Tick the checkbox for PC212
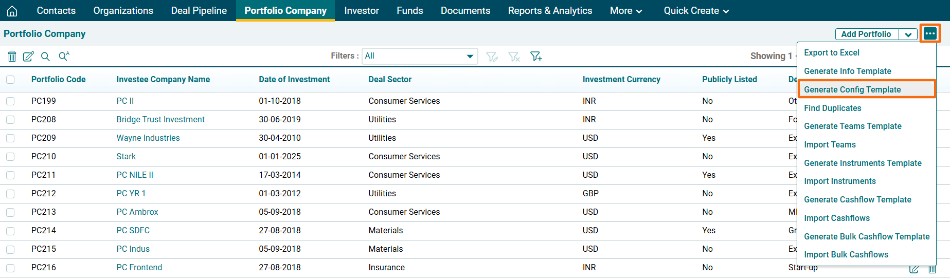950x279 pixels. (x=10, y=194)
